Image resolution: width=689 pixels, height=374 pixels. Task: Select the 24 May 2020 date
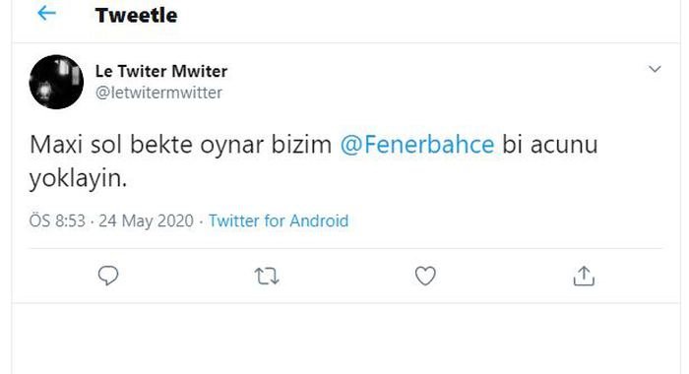click(x=146, y=220)
